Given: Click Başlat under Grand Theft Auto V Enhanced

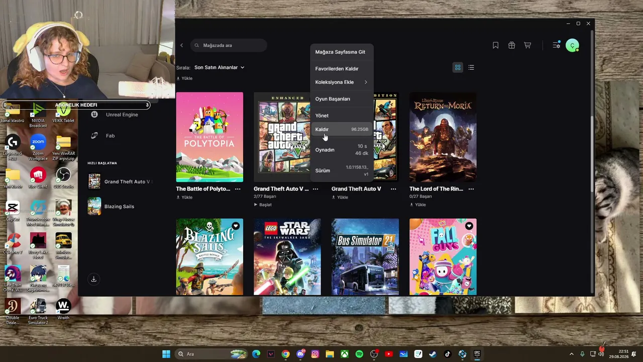Looking at the screenshot, I should 263,205.
